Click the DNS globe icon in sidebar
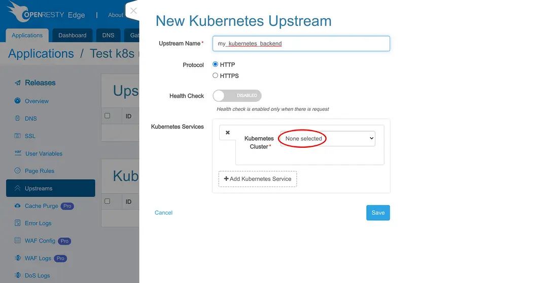 (x=18, y=118)
